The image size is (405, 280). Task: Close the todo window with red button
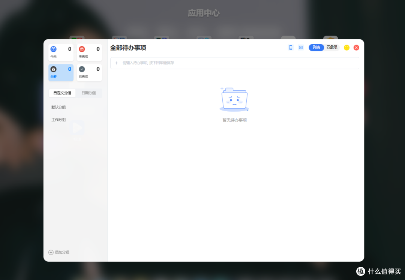[x=357, y=48]
